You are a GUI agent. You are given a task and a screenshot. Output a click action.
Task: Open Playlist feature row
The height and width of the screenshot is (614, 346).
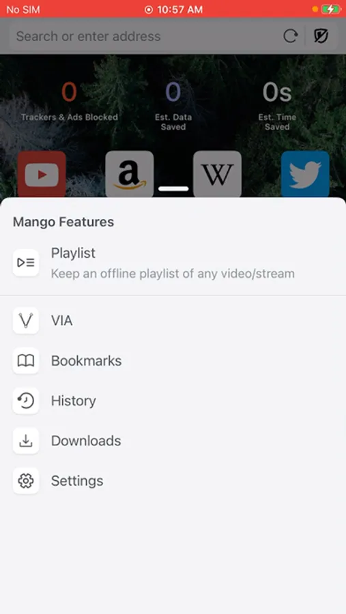point(173,263)
